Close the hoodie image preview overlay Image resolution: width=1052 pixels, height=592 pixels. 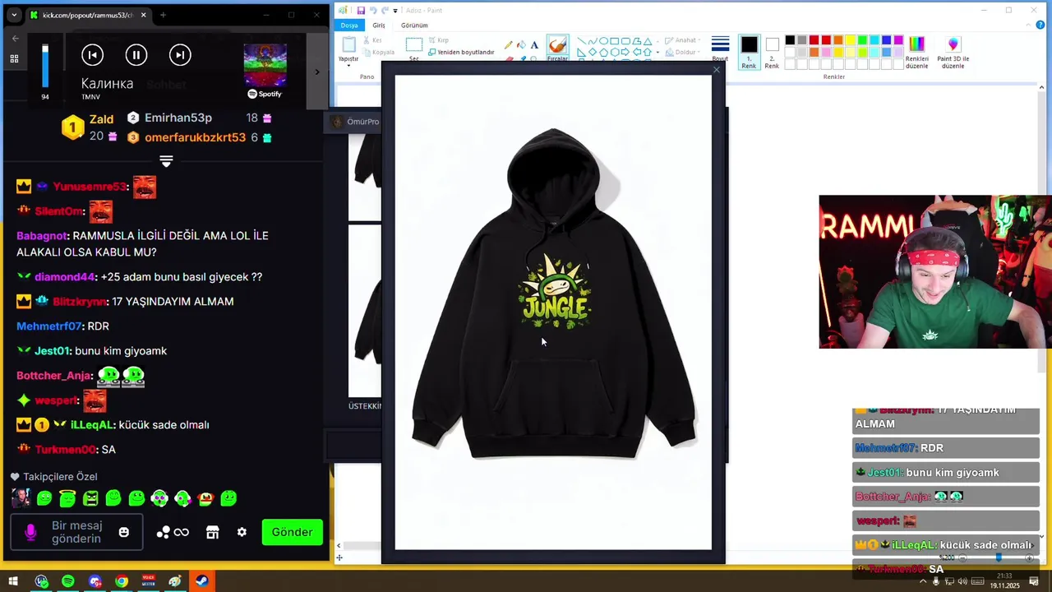(x=716, y=71)
